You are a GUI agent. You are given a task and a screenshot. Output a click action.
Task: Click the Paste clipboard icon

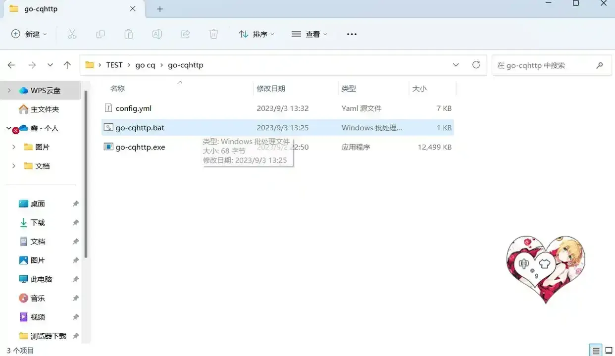point(129,34)
